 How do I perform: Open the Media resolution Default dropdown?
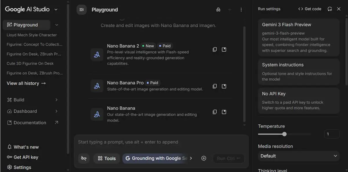click(x=299, y=156)
